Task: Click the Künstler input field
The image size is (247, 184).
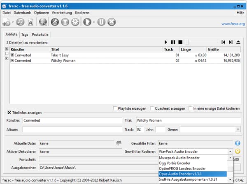Action: coord(72,120)
